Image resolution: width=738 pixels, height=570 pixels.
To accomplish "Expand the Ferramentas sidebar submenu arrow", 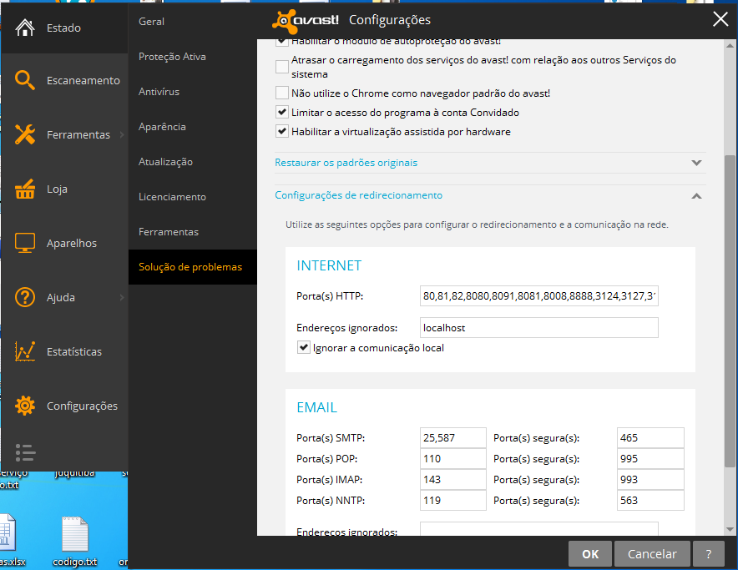I will 122,134.
